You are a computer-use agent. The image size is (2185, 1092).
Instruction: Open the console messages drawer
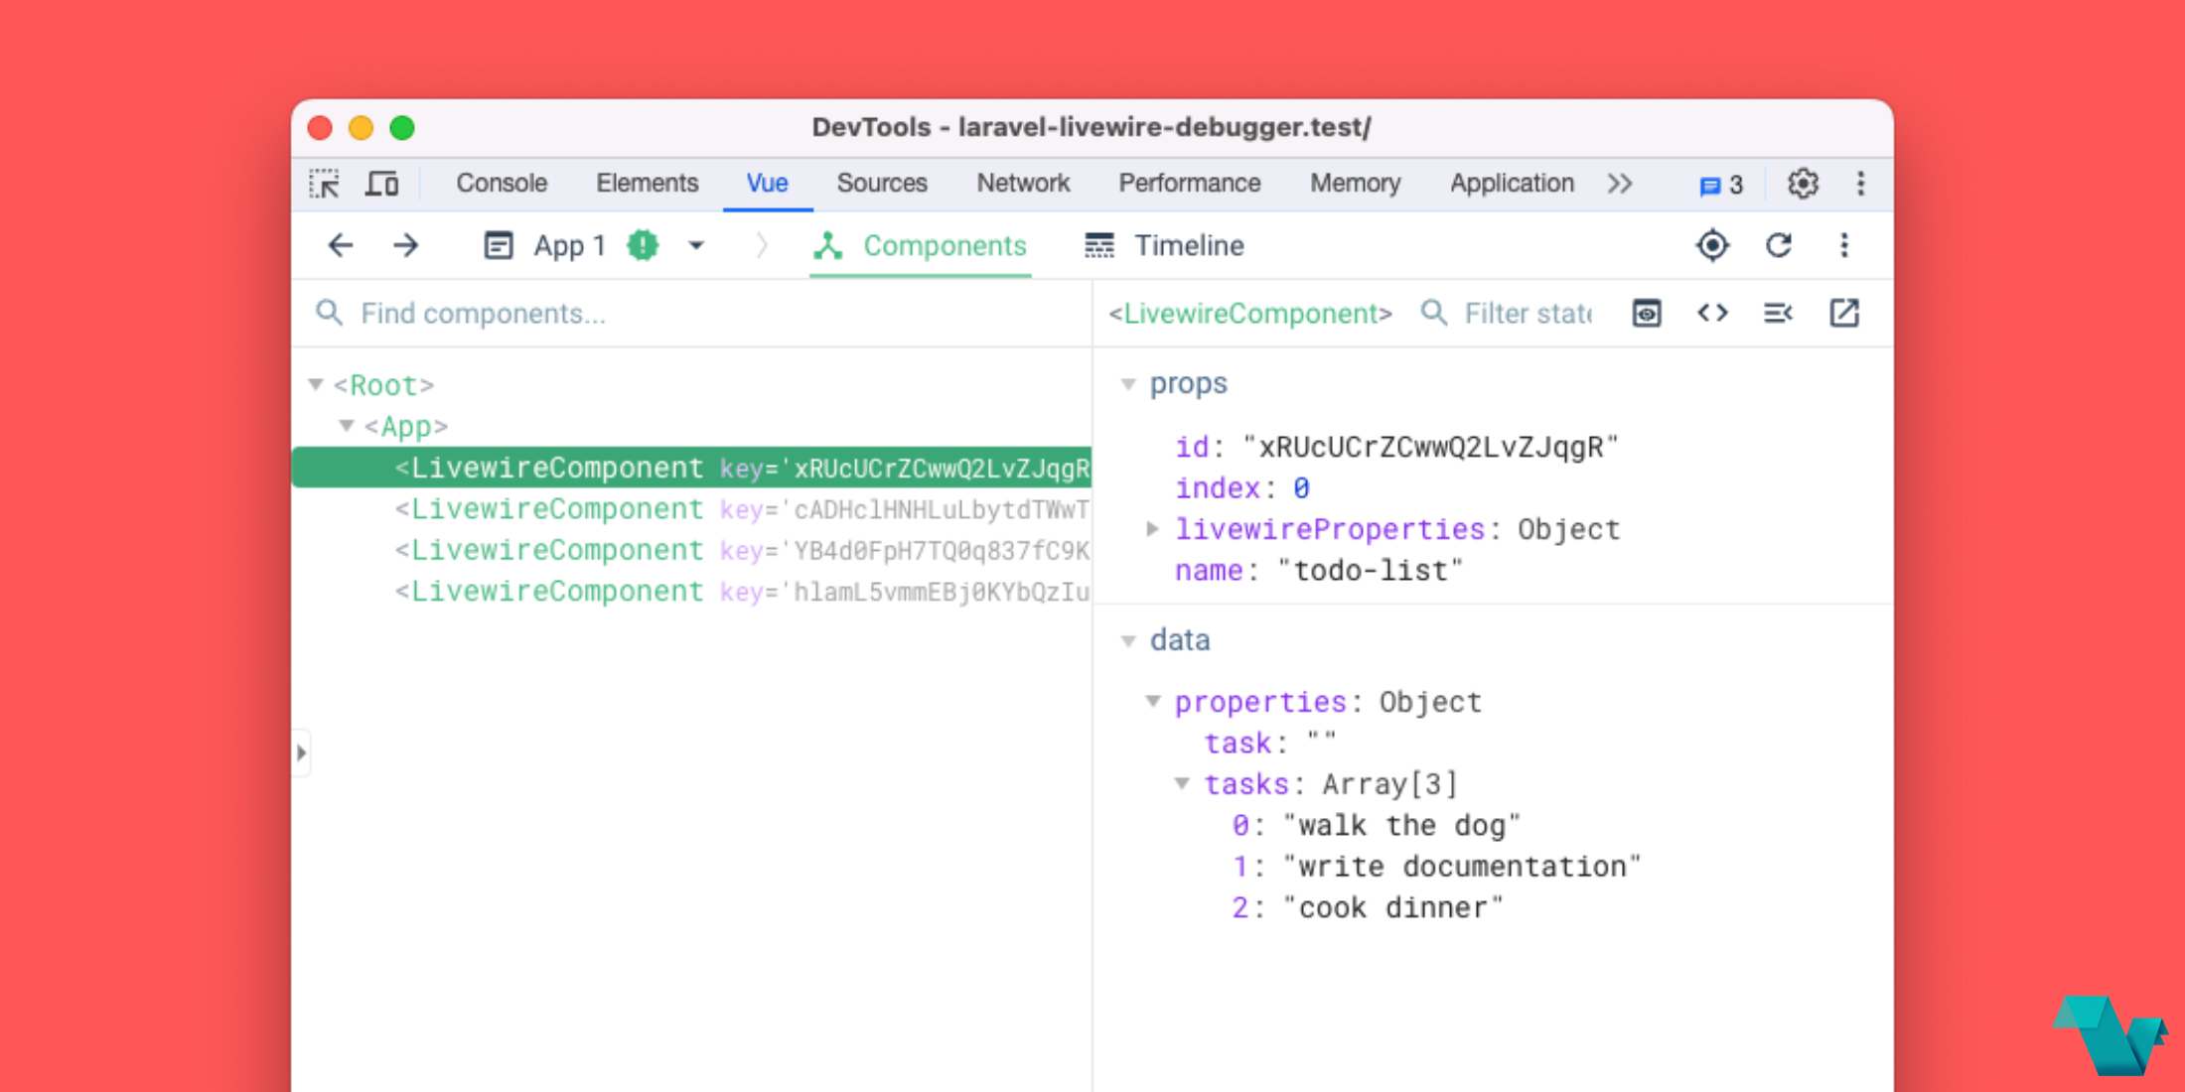(x=1719, y=184)
